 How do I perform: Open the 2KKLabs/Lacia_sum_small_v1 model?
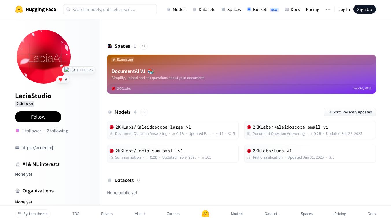(x=173, y=154)
